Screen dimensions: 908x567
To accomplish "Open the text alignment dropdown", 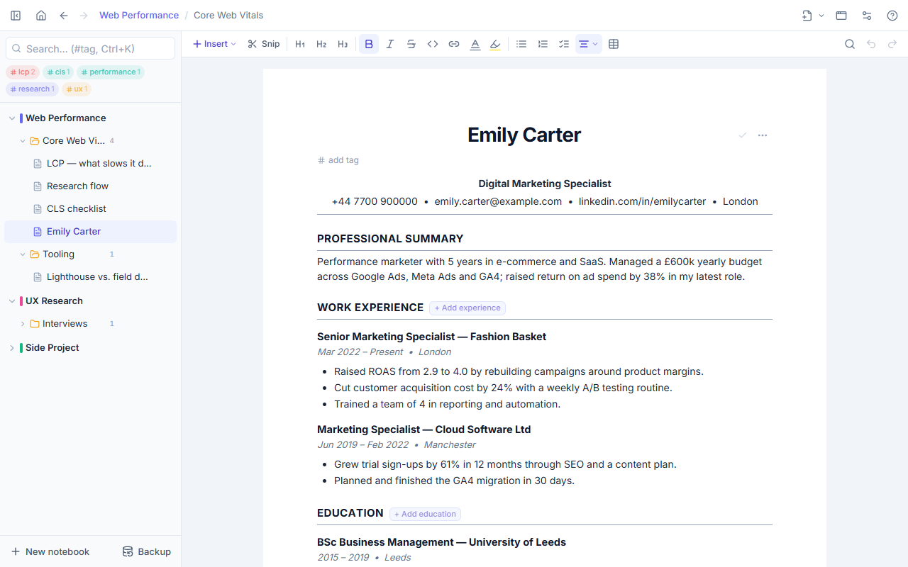I will (x=589, y=44).
